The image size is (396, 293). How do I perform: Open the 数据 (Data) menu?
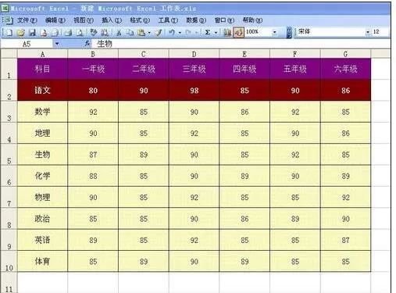[196, 20]
